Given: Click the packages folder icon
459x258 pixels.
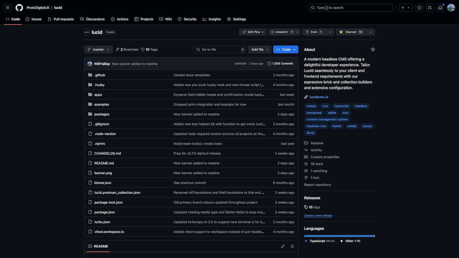Looking at the screenshot, I should click(x=90, y=114).
